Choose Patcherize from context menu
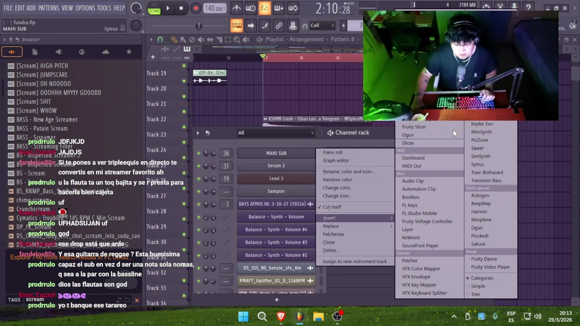The image size is (580, 326). tap(333, 234)
